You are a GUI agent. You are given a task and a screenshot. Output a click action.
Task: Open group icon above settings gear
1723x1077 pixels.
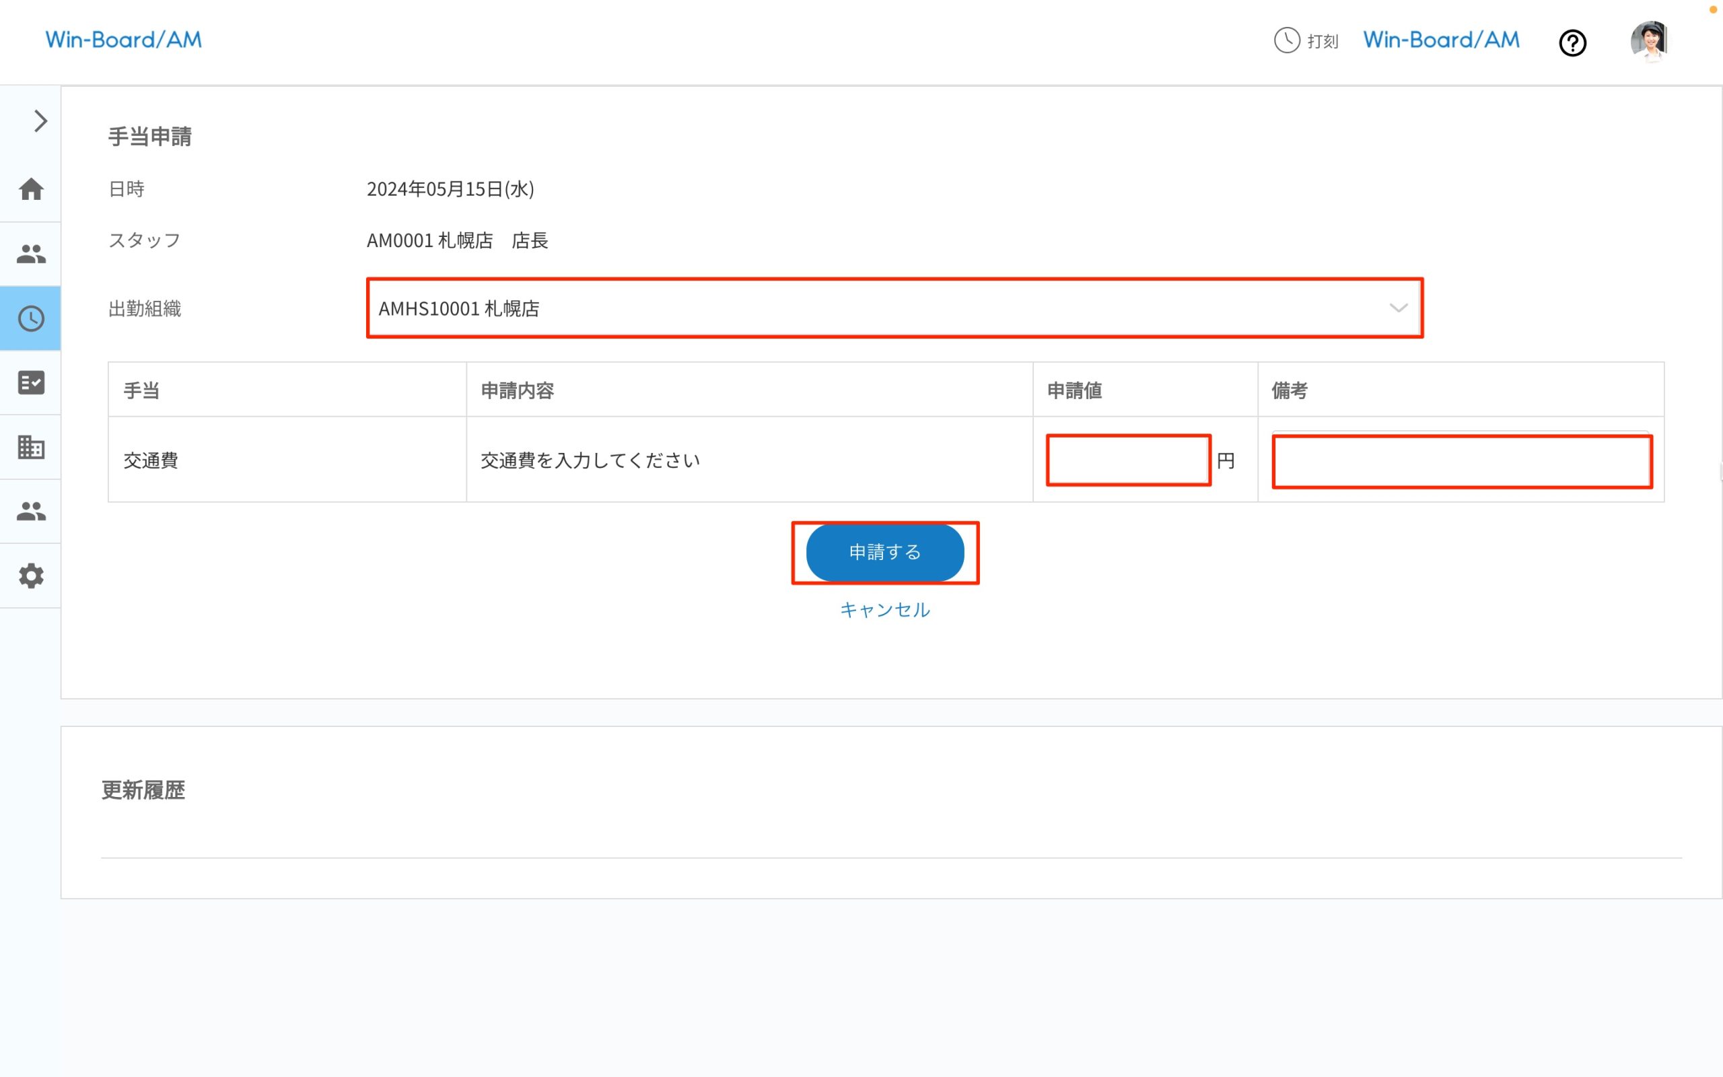coord(30,511)
